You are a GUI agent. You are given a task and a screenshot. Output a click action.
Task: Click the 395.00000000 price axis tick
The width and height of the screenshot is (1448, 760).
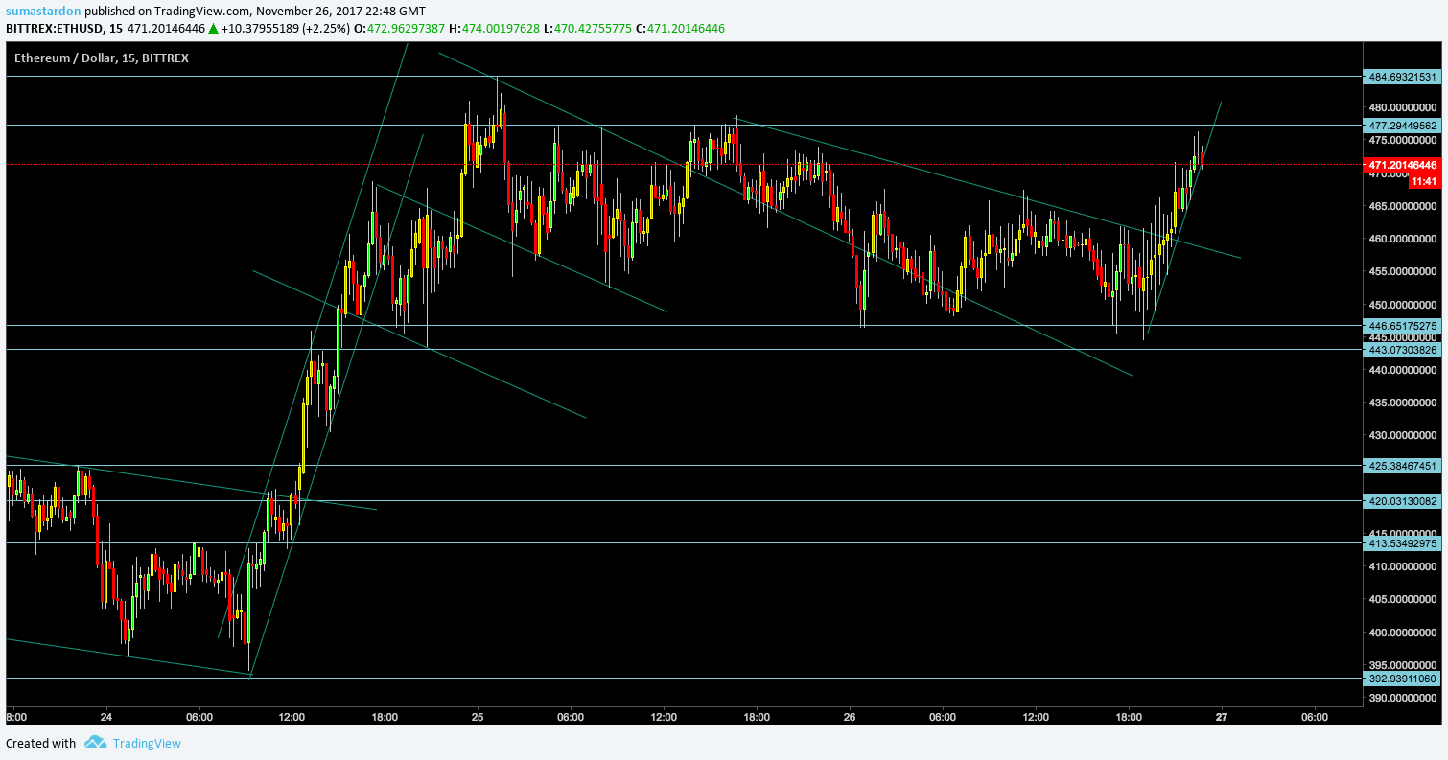point(1404,665)
